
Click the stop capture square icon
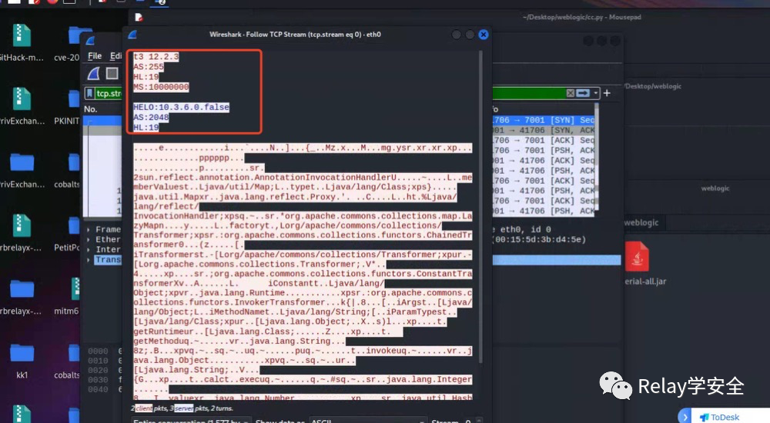[112, 74]
